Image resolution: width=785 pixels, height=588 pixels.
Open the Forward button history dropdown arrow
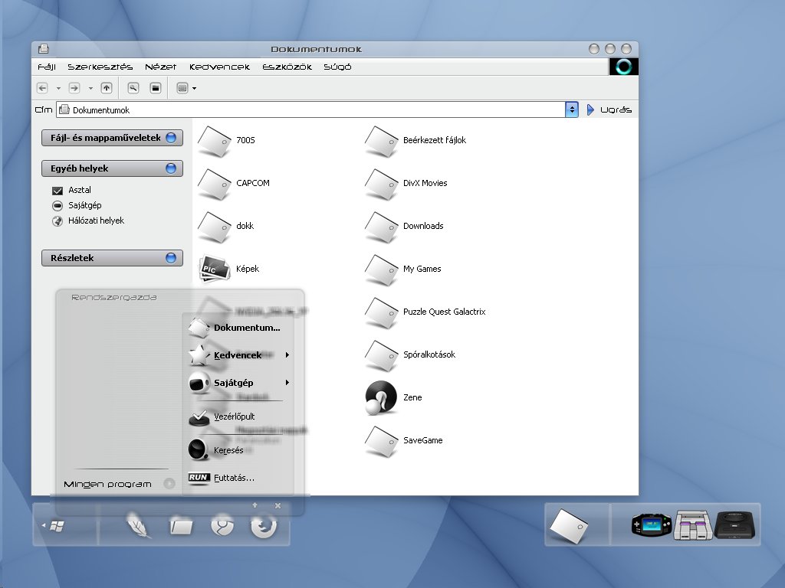[x=90, y=89]
